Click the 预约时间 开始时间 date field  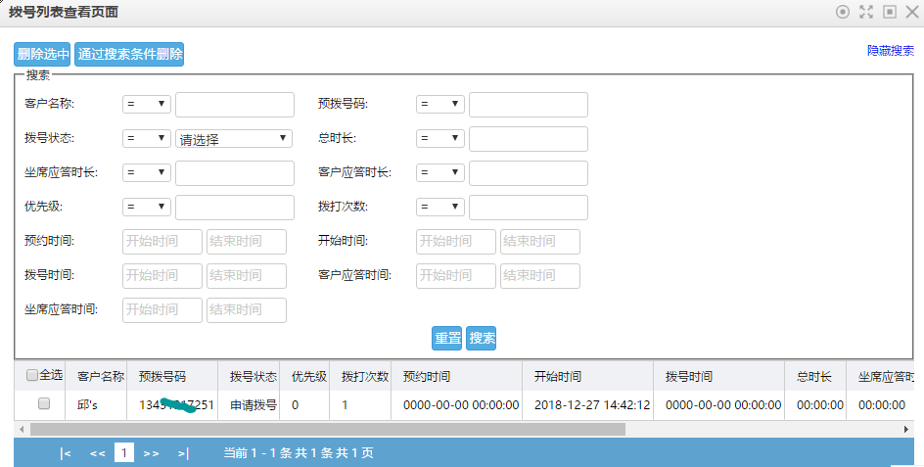(162, 242)
